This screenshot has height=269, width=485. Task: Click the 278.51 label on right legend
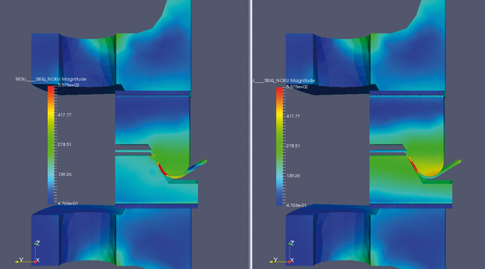[x=293, y=146]
